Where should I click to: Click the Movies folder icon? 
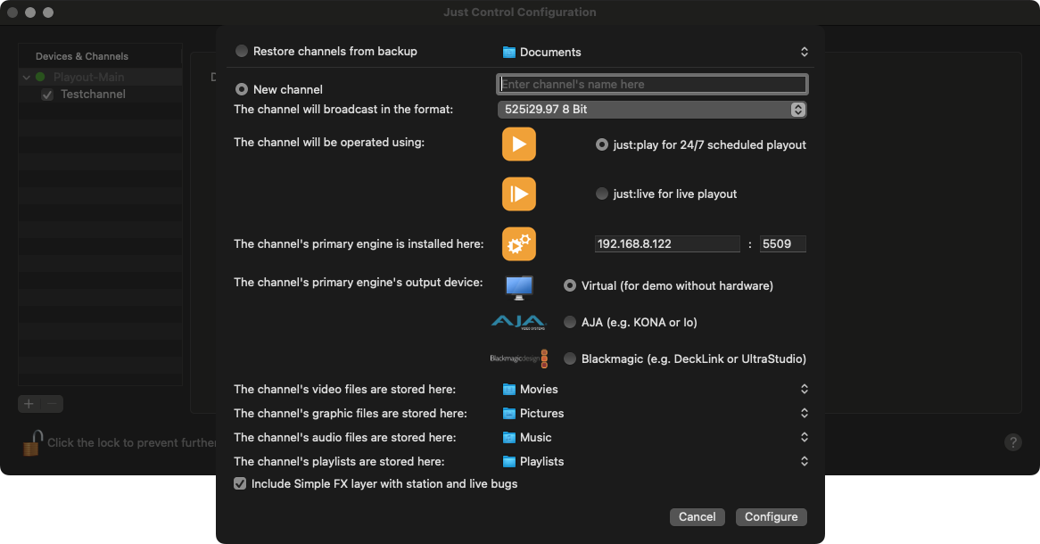click(x=508, y=390)
